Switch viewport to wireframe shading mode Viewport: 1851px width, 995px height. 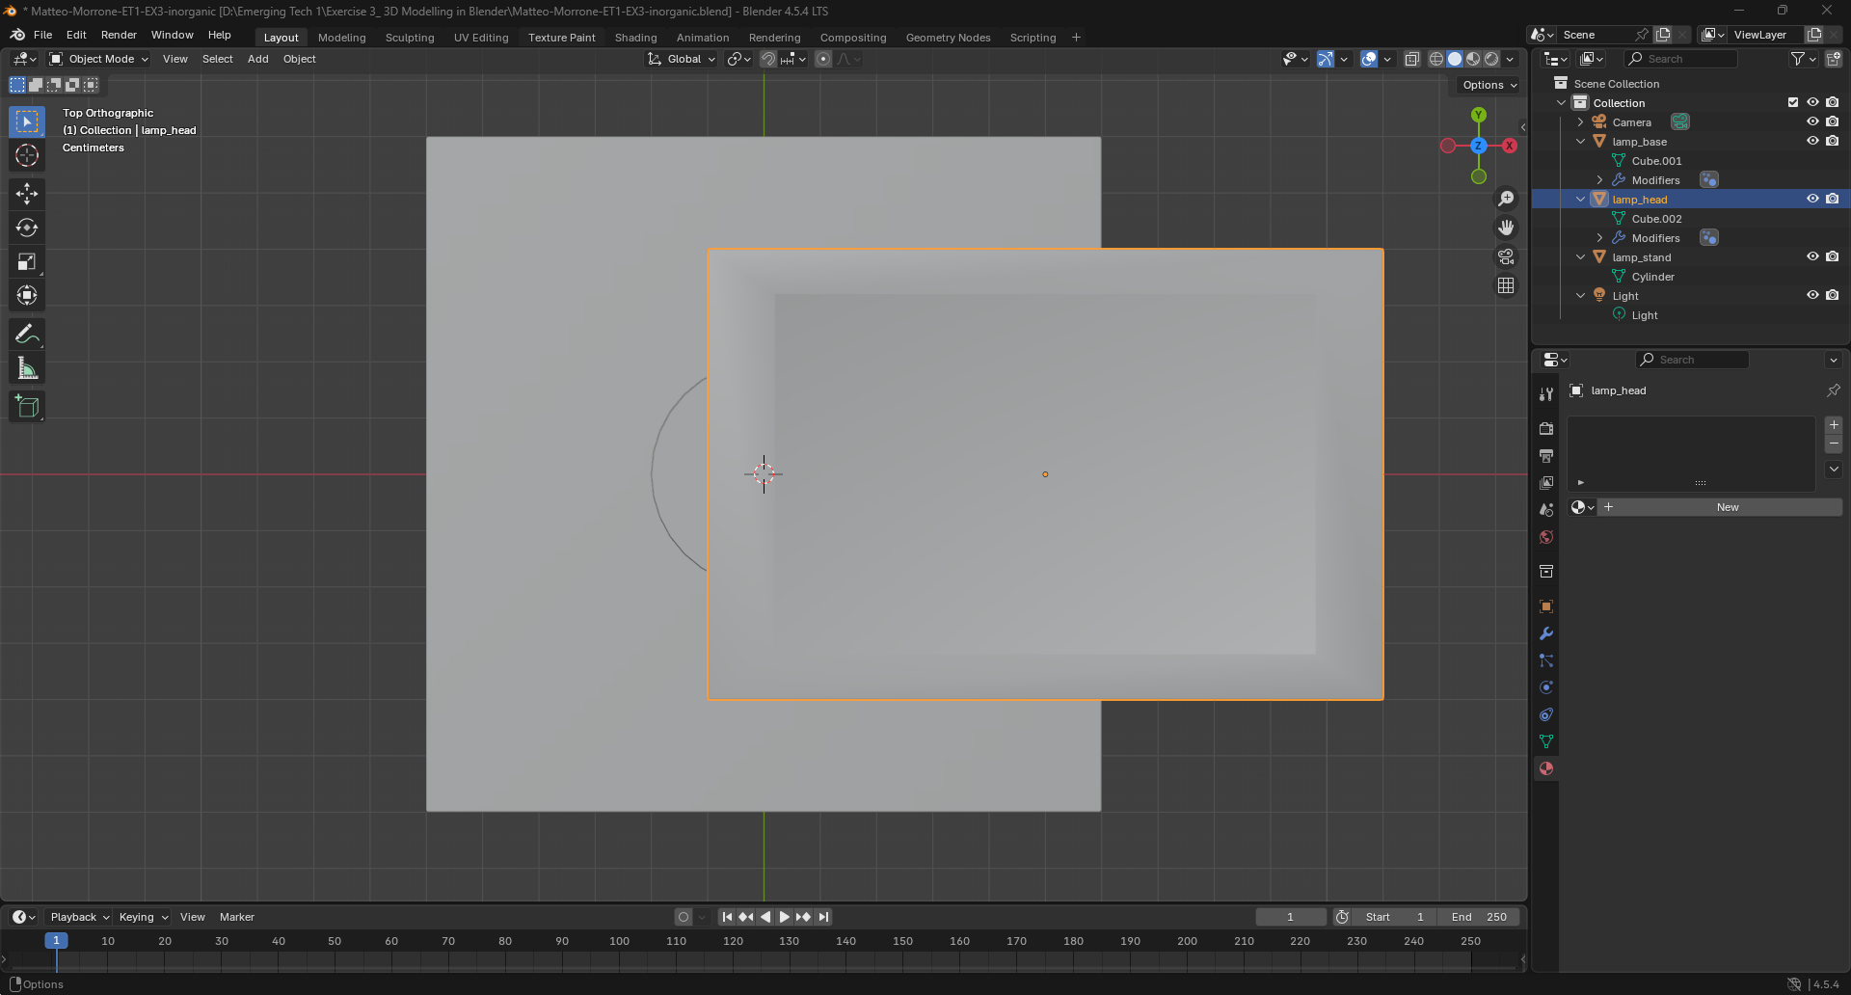click(1435, 59)
